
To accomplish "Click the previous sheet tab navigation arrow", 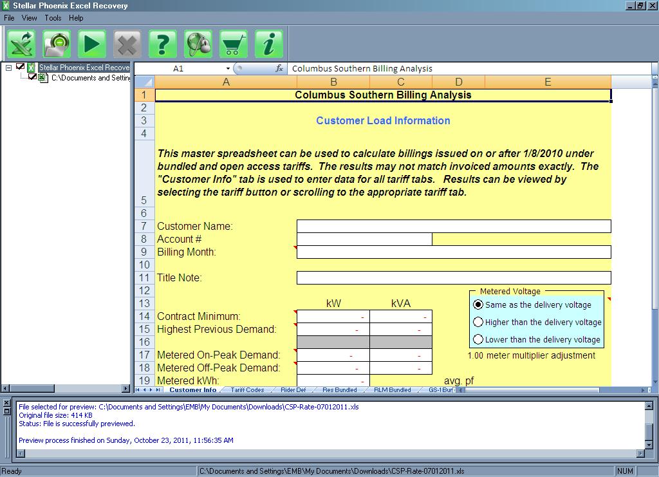I will point(144,389).
